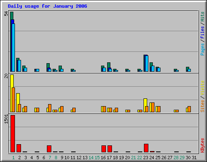The image size is (207, 162).
Task: Click the red KBytes bar for day 2
Action: pos(19,148)
